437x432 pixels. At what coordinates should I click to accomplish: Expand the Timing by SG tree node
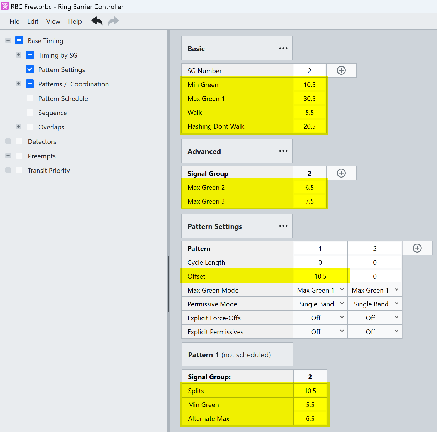click(19, 55)
